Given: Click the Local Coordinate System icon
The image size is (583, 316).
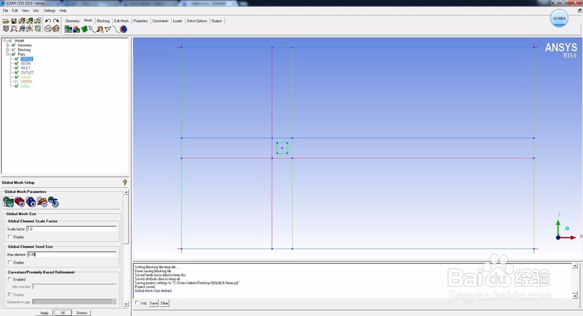Looking at the screenshot, I should pyautogui.click(x=30, y=29).
